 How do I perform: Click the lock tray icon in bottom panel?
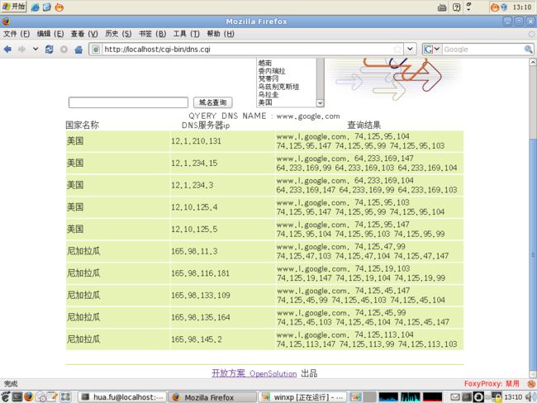coord(497,397)
